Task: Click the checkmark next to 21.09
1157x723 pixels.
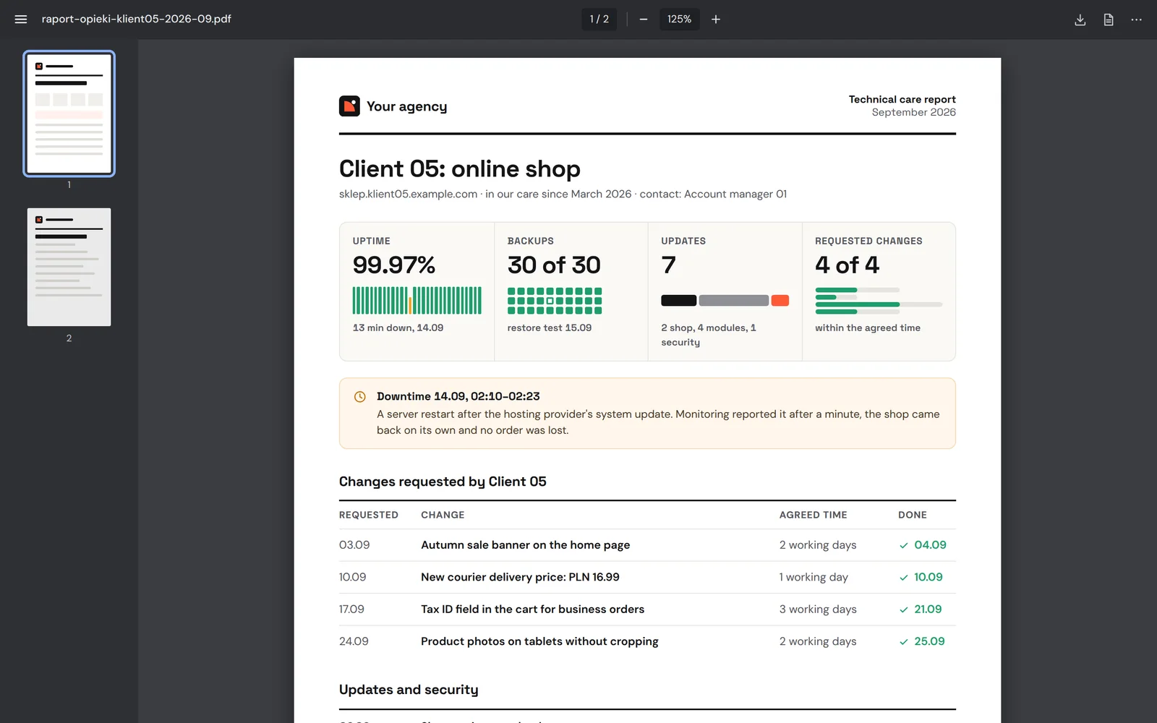Action: pyautogui.click(x=904, y=610)
